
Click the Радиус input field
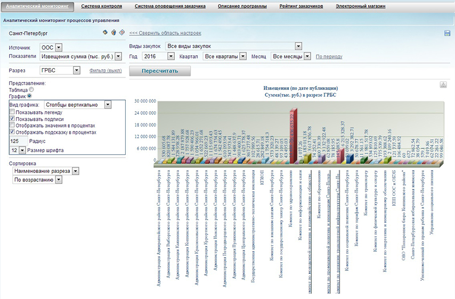click(19, 141)
